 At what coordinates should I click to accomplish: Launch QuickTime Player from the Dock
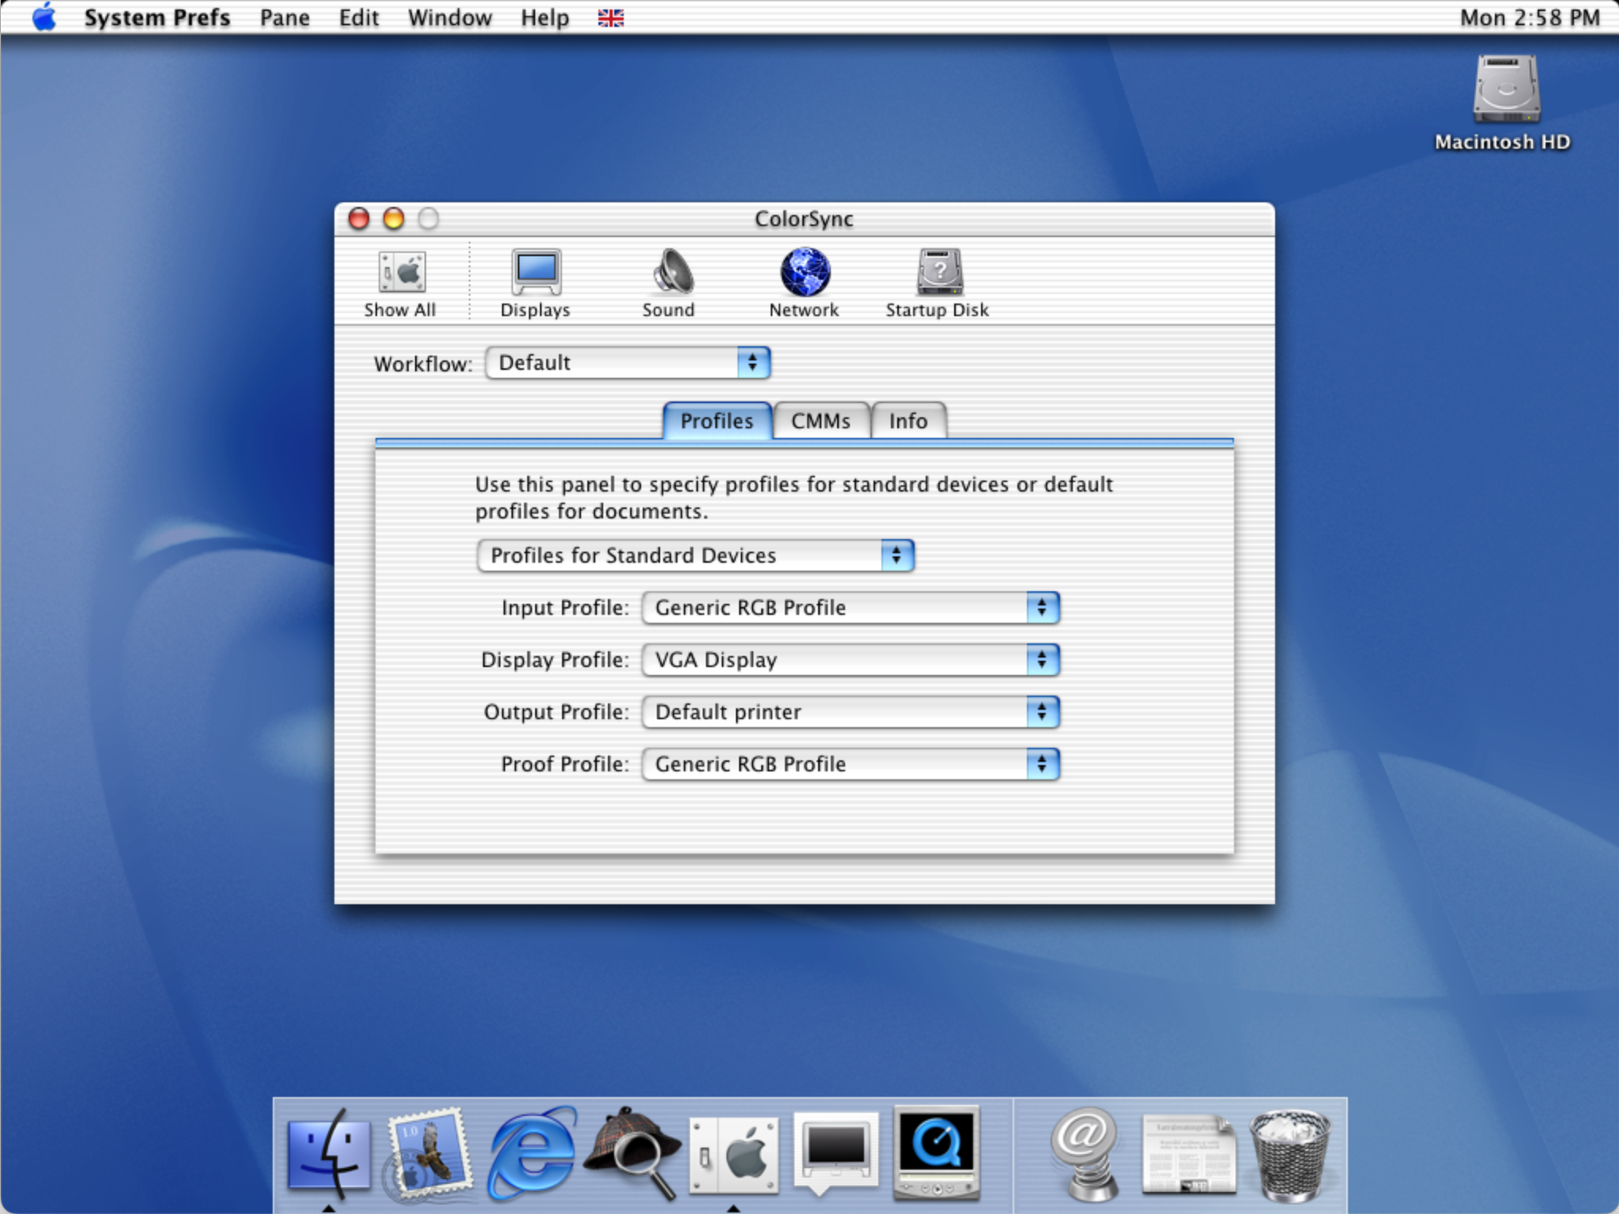coord(937,1153)
